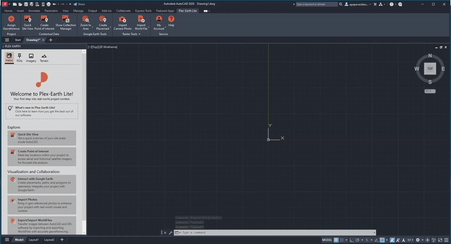
Task: Click the Assign Georeference icon
Action: click(x=11, y=19)
